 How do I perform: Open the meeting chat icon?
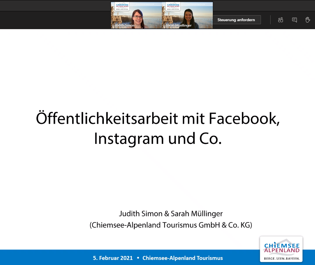coord(294,20)
